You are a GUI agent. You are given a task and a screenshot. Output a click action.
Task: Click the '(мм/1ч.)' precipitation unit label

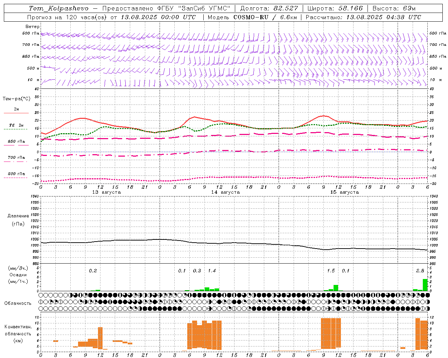tap(18, 281)
